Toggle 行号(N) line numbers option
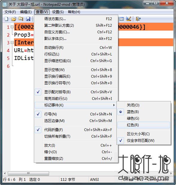This screenshot has height=185, width=176. (76, 114)
